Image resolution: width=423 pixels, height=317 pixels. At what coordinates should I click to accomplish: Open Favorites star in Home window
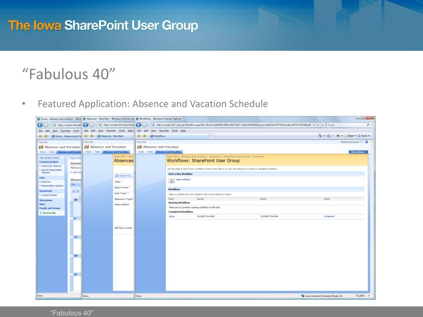[40, 136]
